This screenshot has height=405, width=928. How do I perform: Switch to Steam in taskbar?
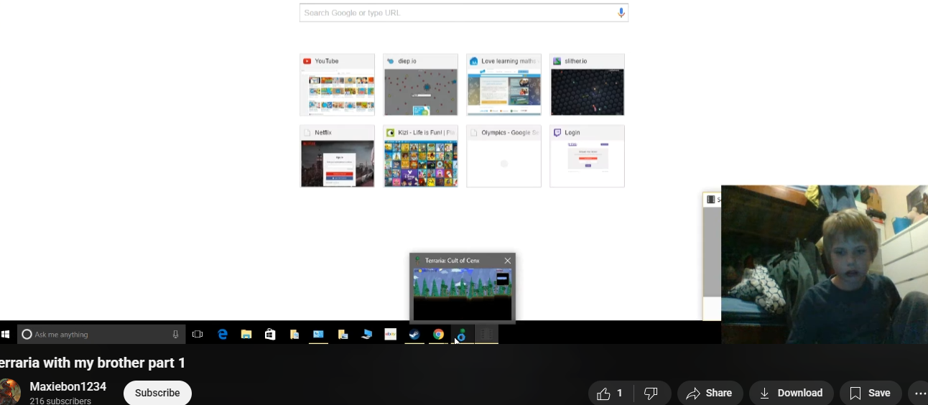pyautogui.click(x=414, y=334)
